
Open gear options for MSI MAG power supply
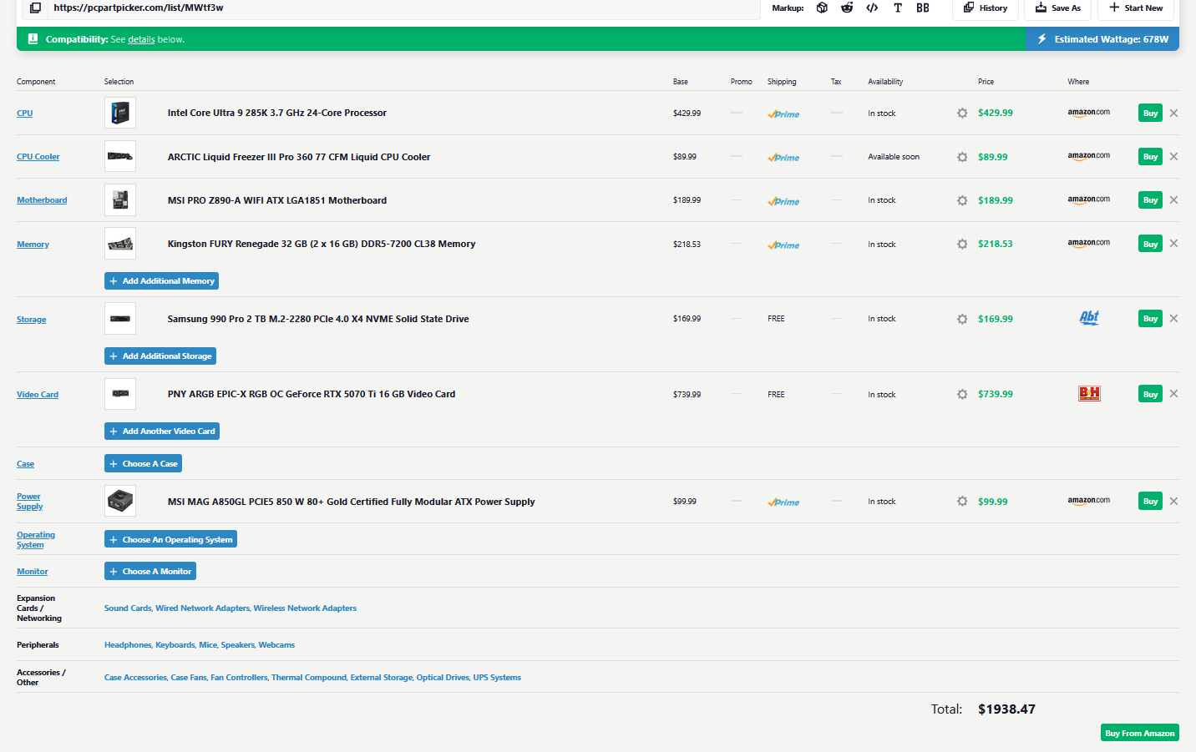(x=962, y=501)
